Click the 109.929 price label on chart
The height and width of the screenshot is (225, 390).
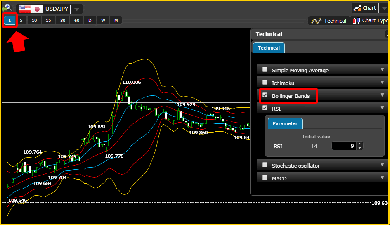point(186,104)
